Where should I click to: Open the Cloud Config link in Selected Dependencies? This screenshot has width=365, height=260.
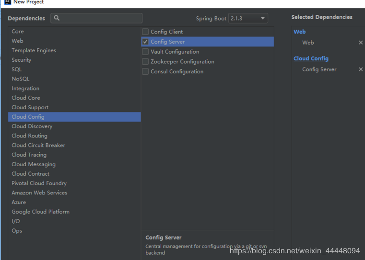click(x=311, y=58)
